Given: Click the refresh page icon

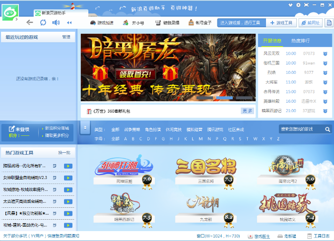Looking at the screenshot, I should [x=43, y=22].
